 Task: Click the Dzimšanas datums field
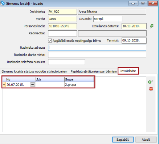pos(134,26)
